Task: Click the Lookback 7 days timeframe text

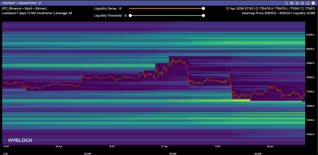Action: tap(37, 13)
